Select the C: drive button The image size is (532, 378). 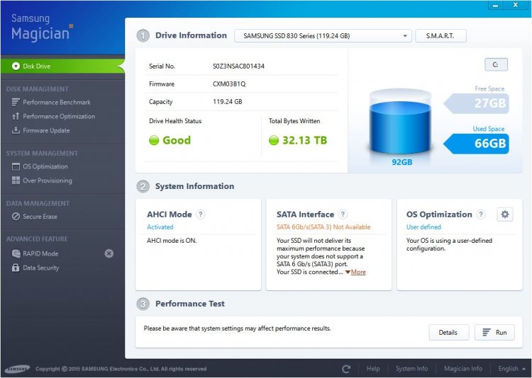click(496, 64)
